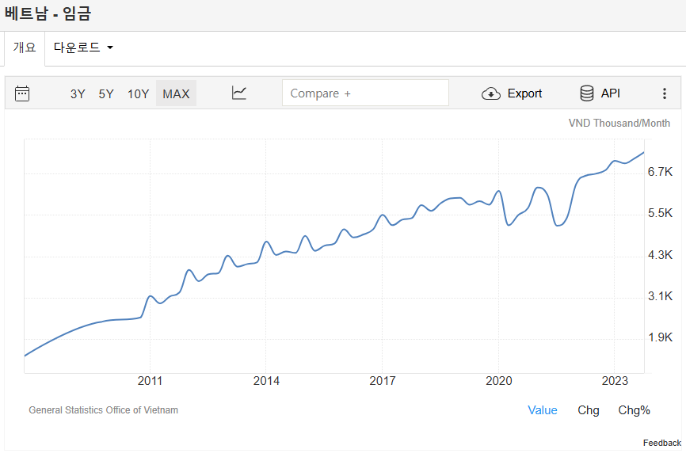Click the 3.1K y-axis label
686x457 pixels.
pyautogui.click(x=660, y=296)
